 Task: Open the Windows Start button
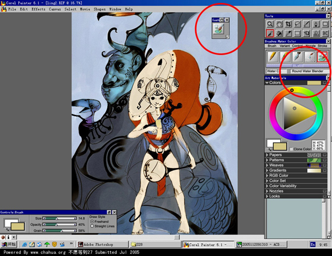(9, 244)
